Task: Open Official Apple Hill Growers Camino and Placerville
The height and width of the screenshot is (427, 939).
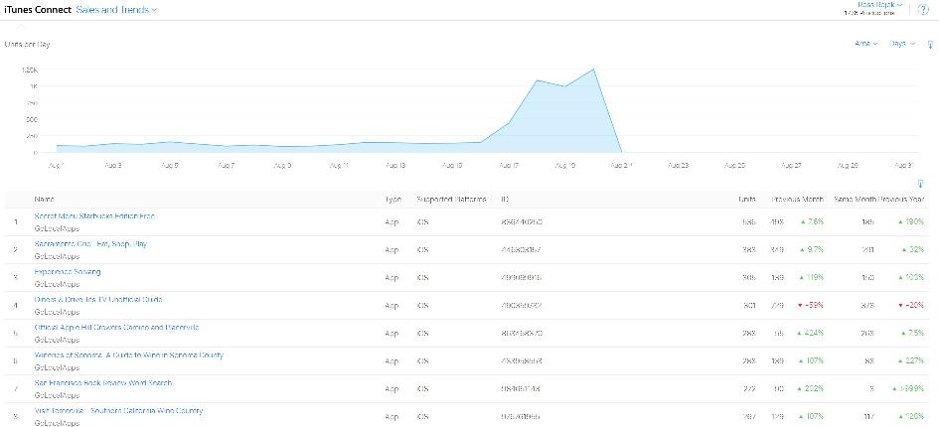Action: pos(117,328)
